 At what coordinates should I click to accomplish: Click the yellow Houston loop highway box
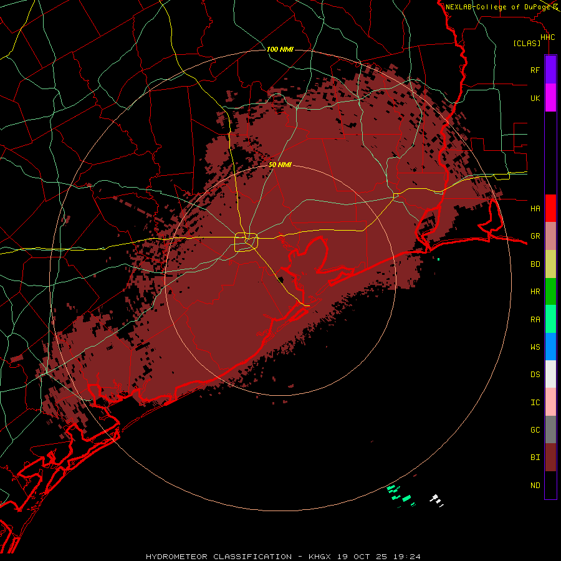point(246,242)
